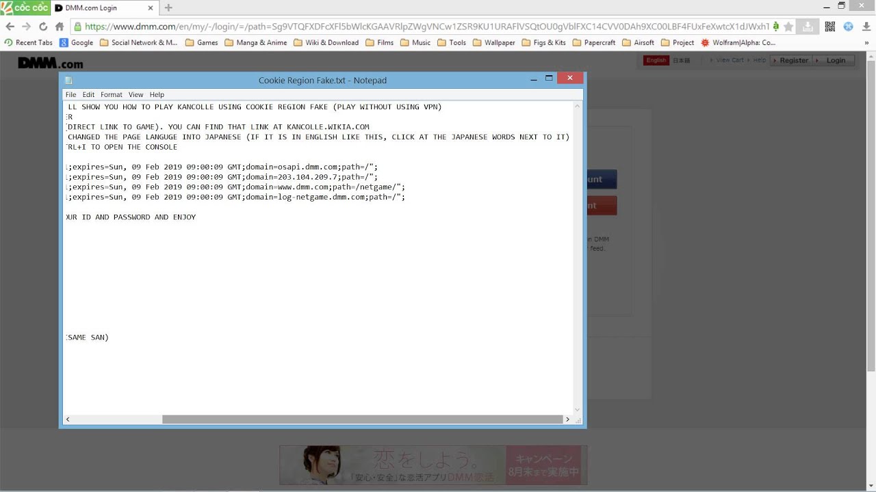Open the Music bookmark folder
This screenshot has width=876, height=492.
pos(415,42)
